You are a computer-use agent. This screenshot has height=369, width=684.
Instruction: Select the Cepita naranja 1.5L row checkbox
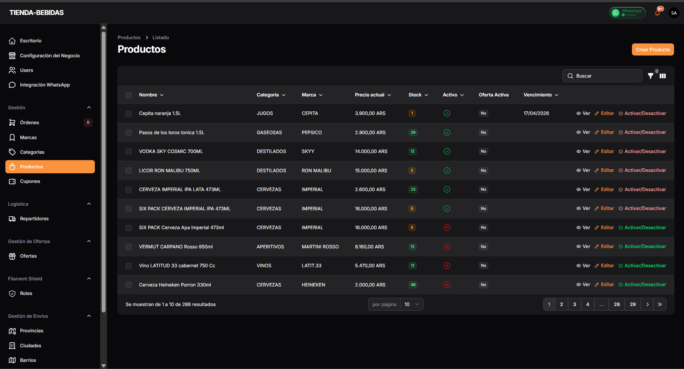point(129,114)
